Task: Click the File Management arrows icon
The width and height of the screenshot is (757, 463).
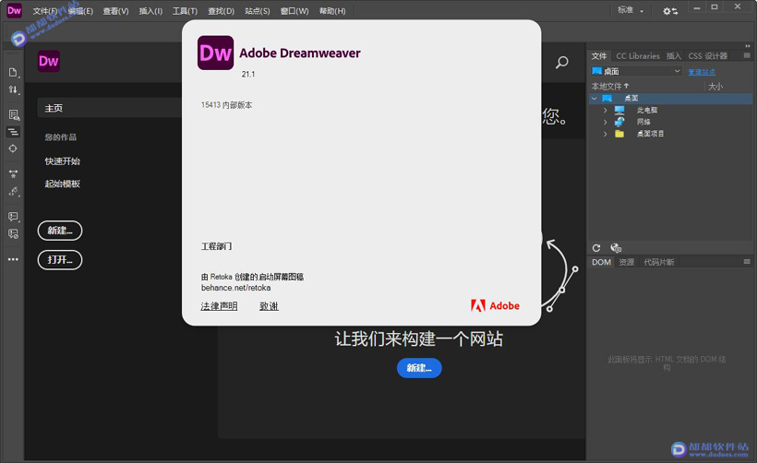Action: click(13, 89)
